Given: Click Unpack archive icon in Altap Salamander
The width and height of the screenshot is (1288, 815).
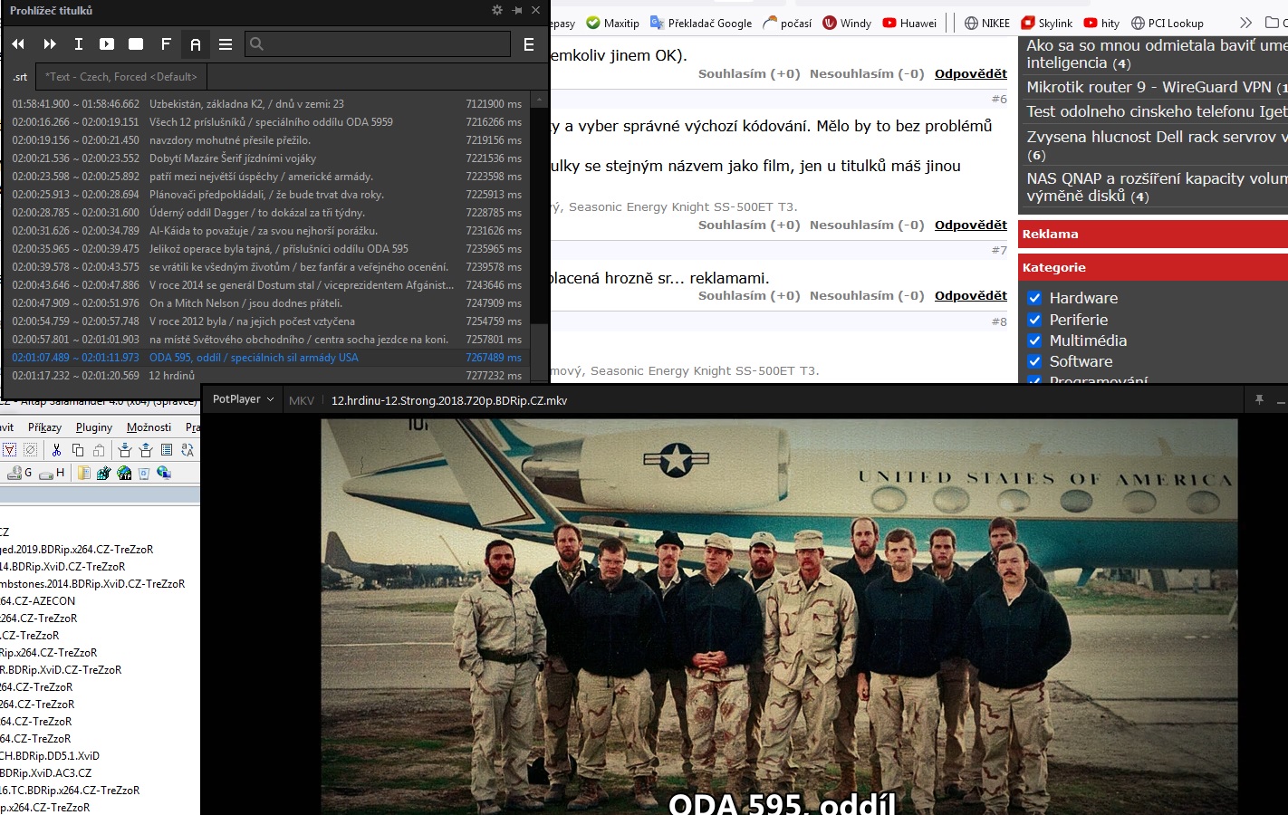Looking at the screenshot, I should [x=145, y=450].
